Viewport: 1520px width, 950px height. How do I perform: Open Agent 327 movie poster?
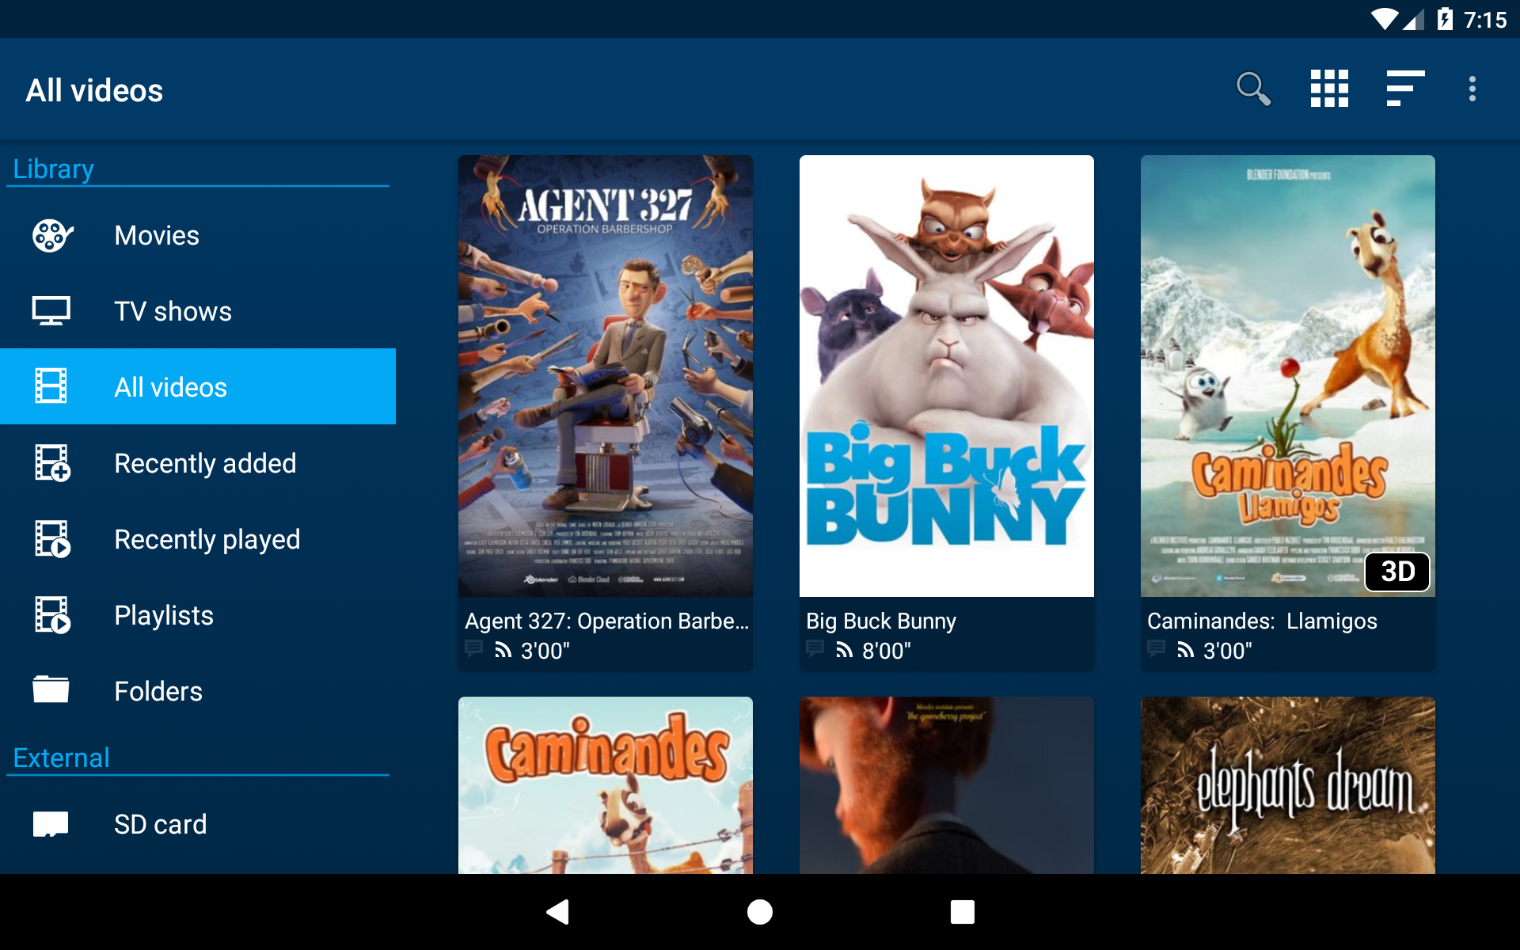tap(606, 376)
